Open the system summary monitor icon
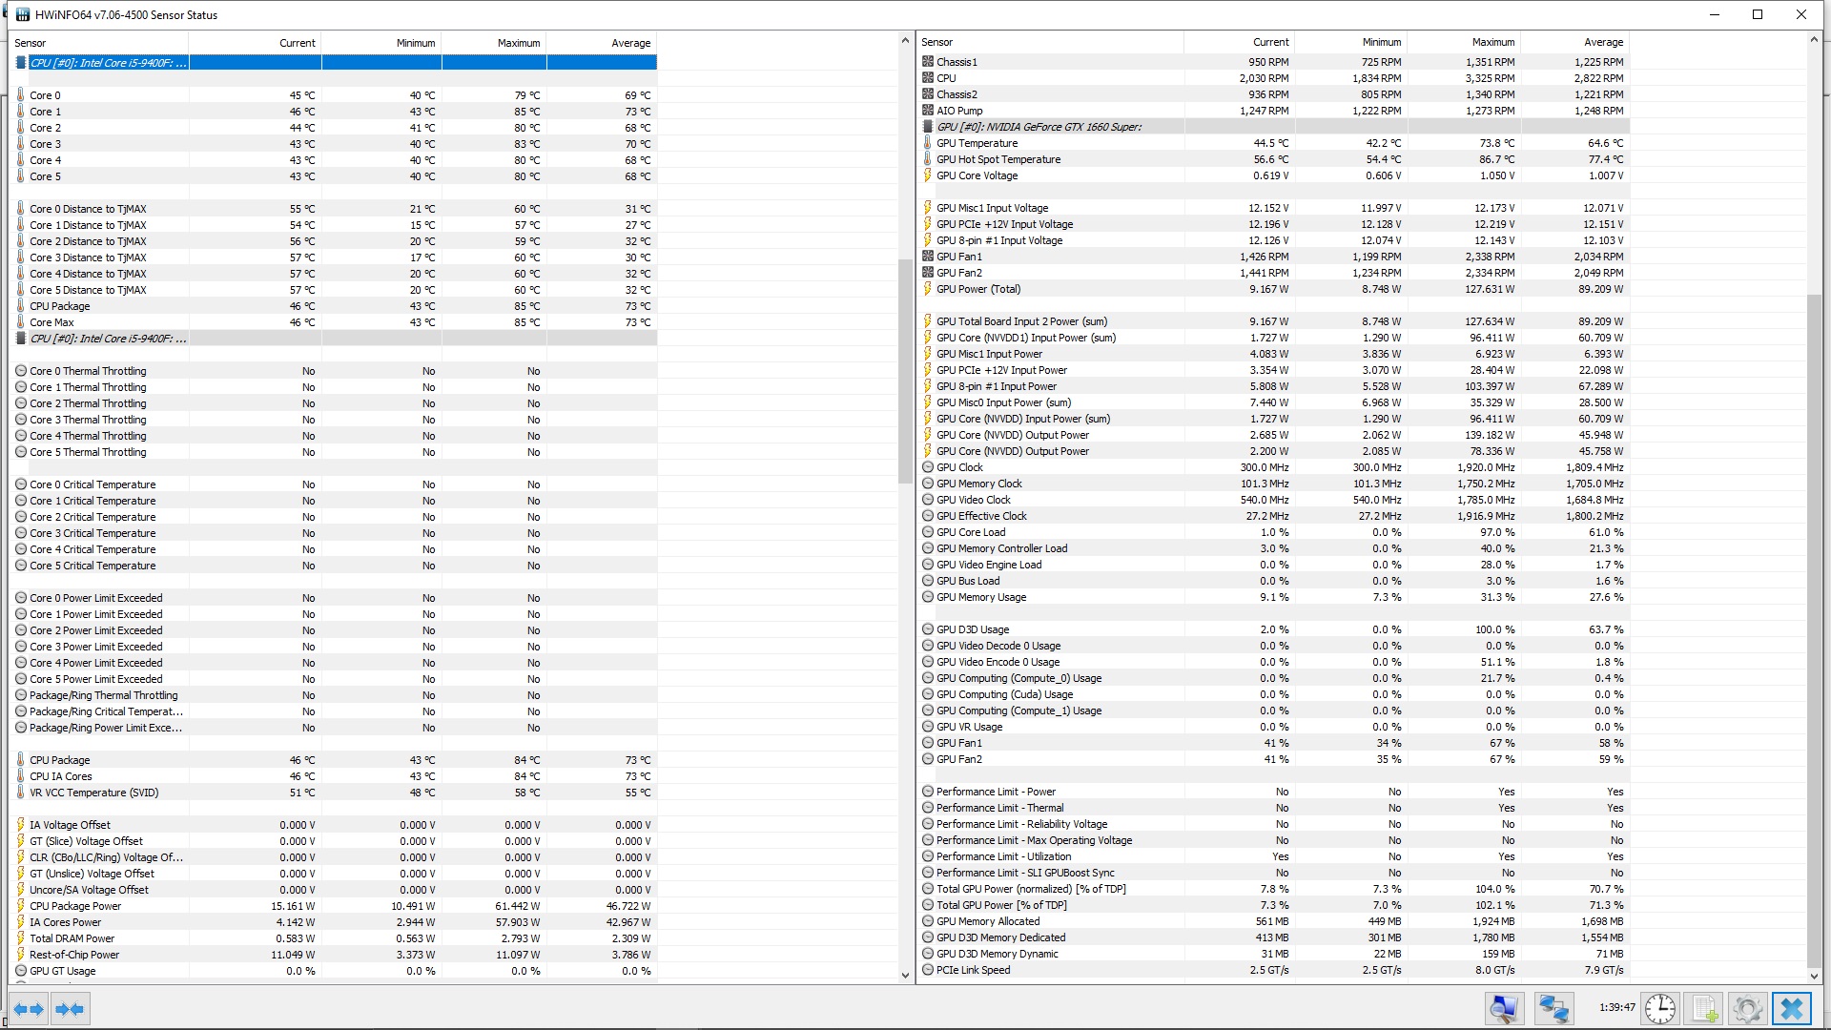 coord(1504,1009)
